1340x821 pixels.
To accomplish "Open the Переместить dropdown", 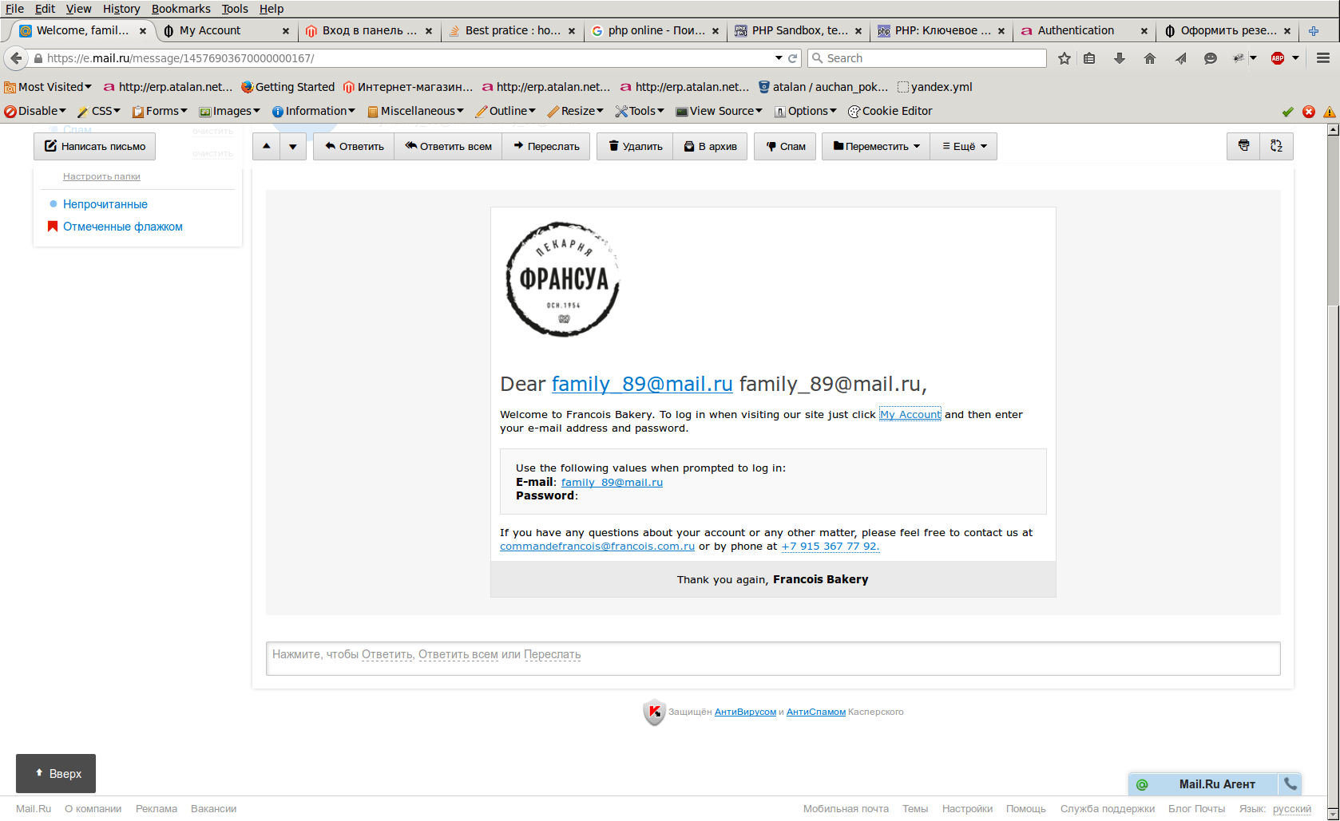I will [x=876, y=146].
